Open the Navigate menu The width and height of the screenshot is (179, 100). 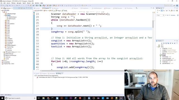click(19, 3)
